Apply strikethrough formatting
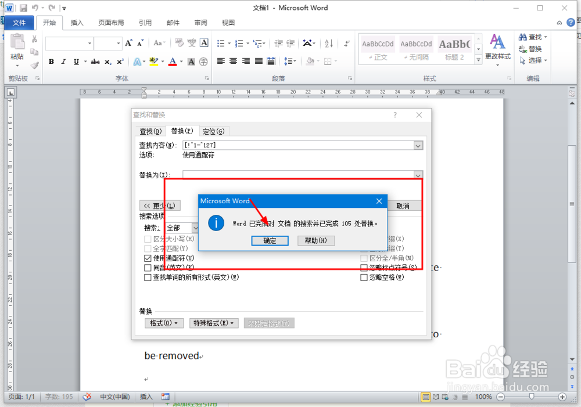581x407 pixels. tap(95, 62)
